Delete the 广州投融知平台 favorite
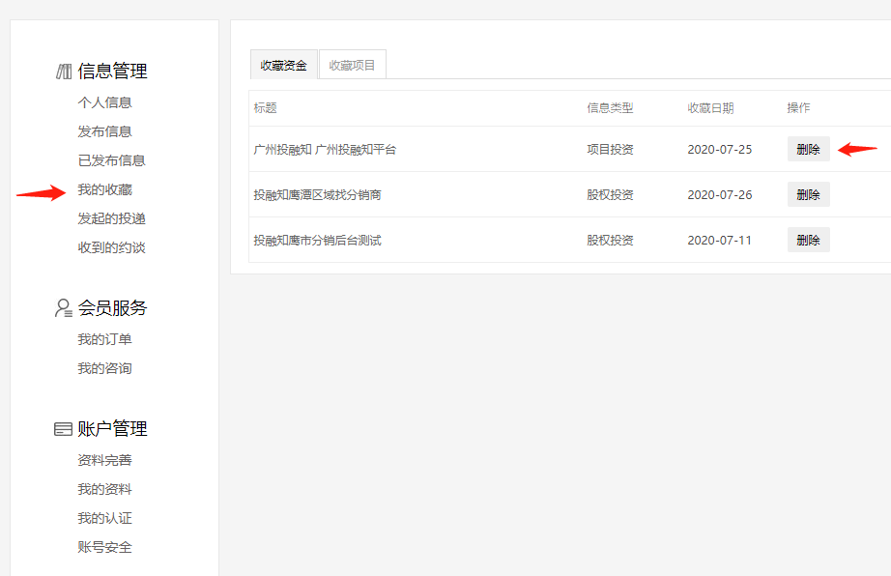 pyautogui.click(x=807, y=149)
